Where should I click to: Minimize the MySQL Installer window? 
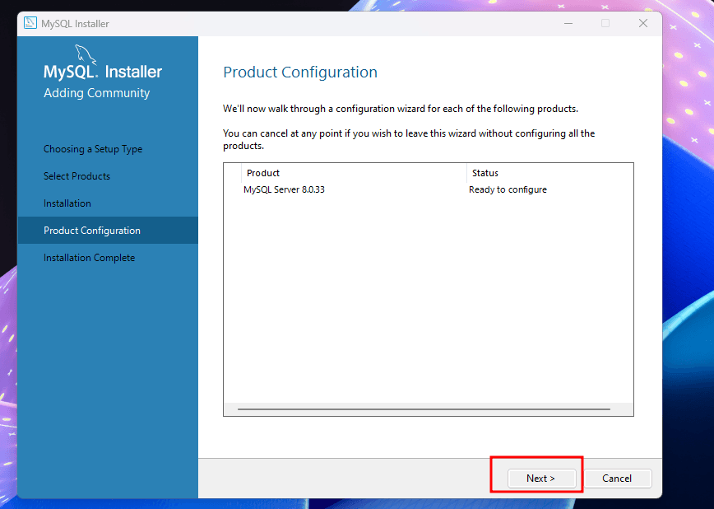(568, 23)
